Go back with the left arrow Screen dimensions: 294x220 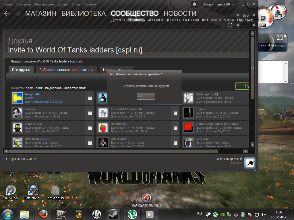click(x=7, y=13)
